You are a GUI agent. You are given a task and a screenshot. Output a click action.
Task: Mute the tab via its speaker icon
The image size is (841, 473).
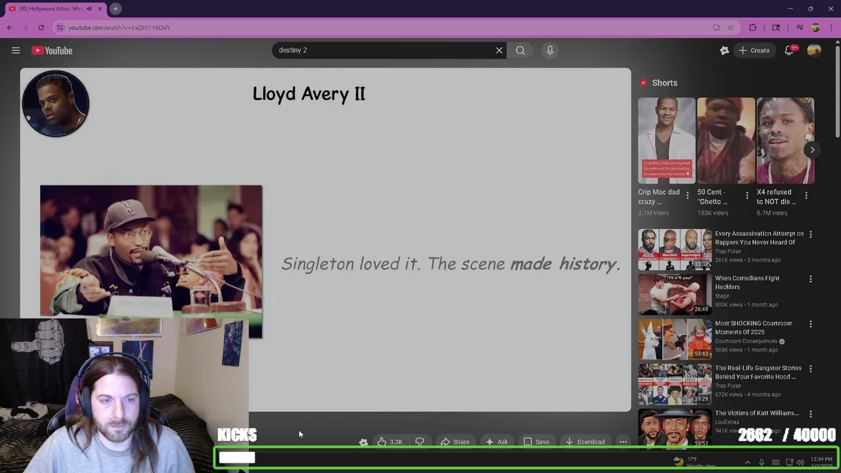pyautogui.click(x=89, y=9)
